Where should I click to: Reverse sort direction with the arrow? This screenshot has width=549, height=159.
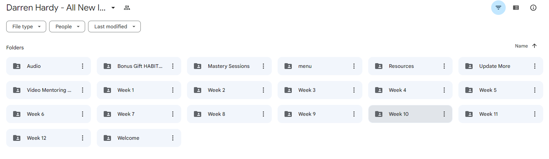tap(534, 46)
